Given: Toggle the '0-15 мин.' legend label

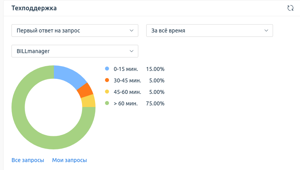Looking at the screenshot, I should coord(126,69).
